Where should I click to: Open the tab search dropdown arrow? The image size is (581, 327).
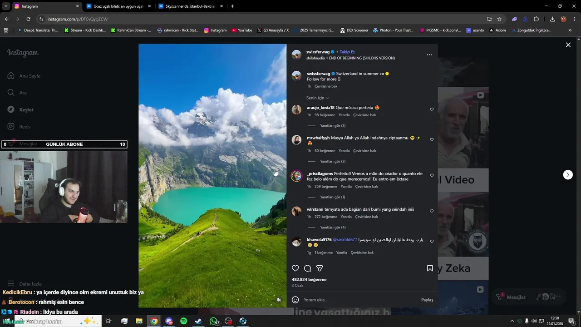pyautogui.click(x=6, y=6)
